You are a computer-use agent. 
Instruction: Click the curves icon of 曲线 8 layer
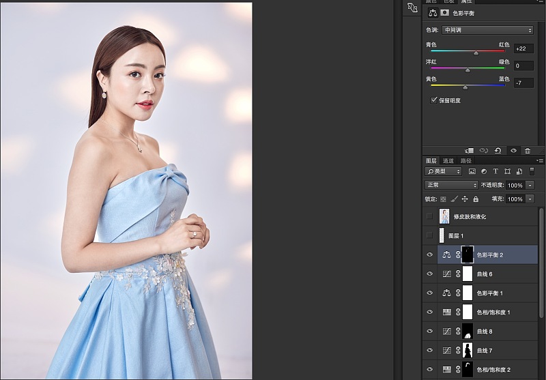tap(446, 332)
